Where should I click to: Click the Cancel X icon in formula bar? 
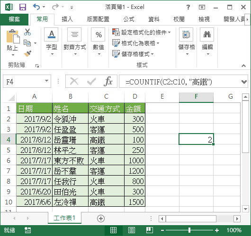click(x=74, y=81)
